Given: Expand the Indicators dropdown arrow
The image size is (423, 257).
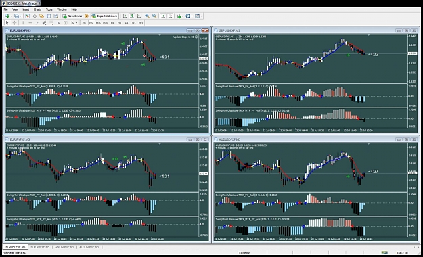Looking at the screenshot, I should point(182,16).
